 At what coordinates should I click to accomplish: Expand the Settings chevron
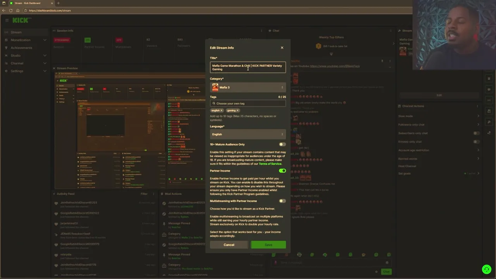tap(45, 71)
